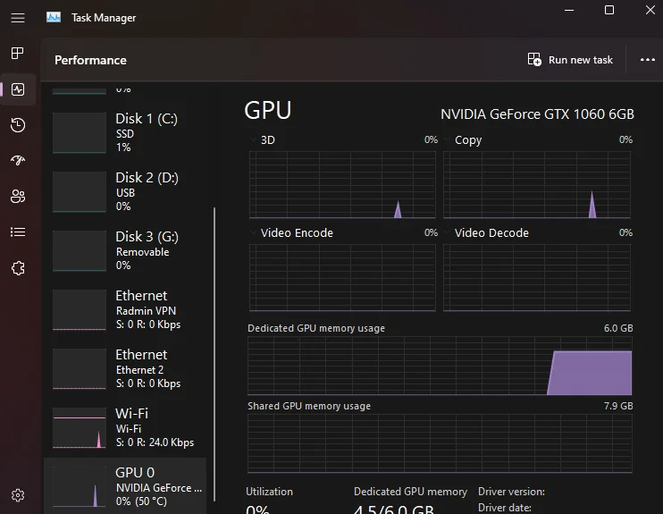Open the Copy engine dropdown chevron

point(447,139)
